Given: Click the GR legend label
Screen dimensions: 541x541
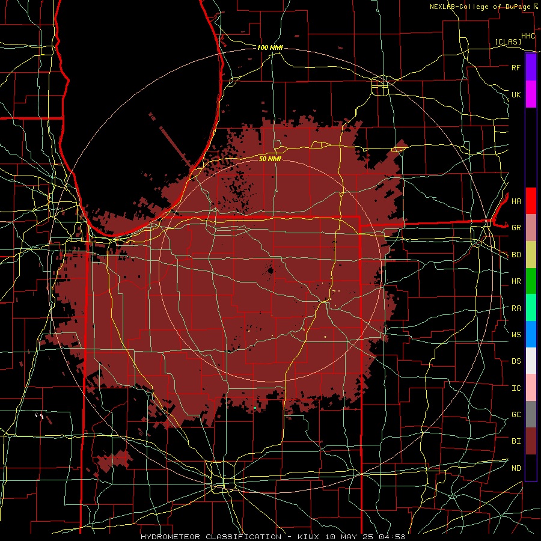Looking at the screenshot, I should [x=516, y=228].
